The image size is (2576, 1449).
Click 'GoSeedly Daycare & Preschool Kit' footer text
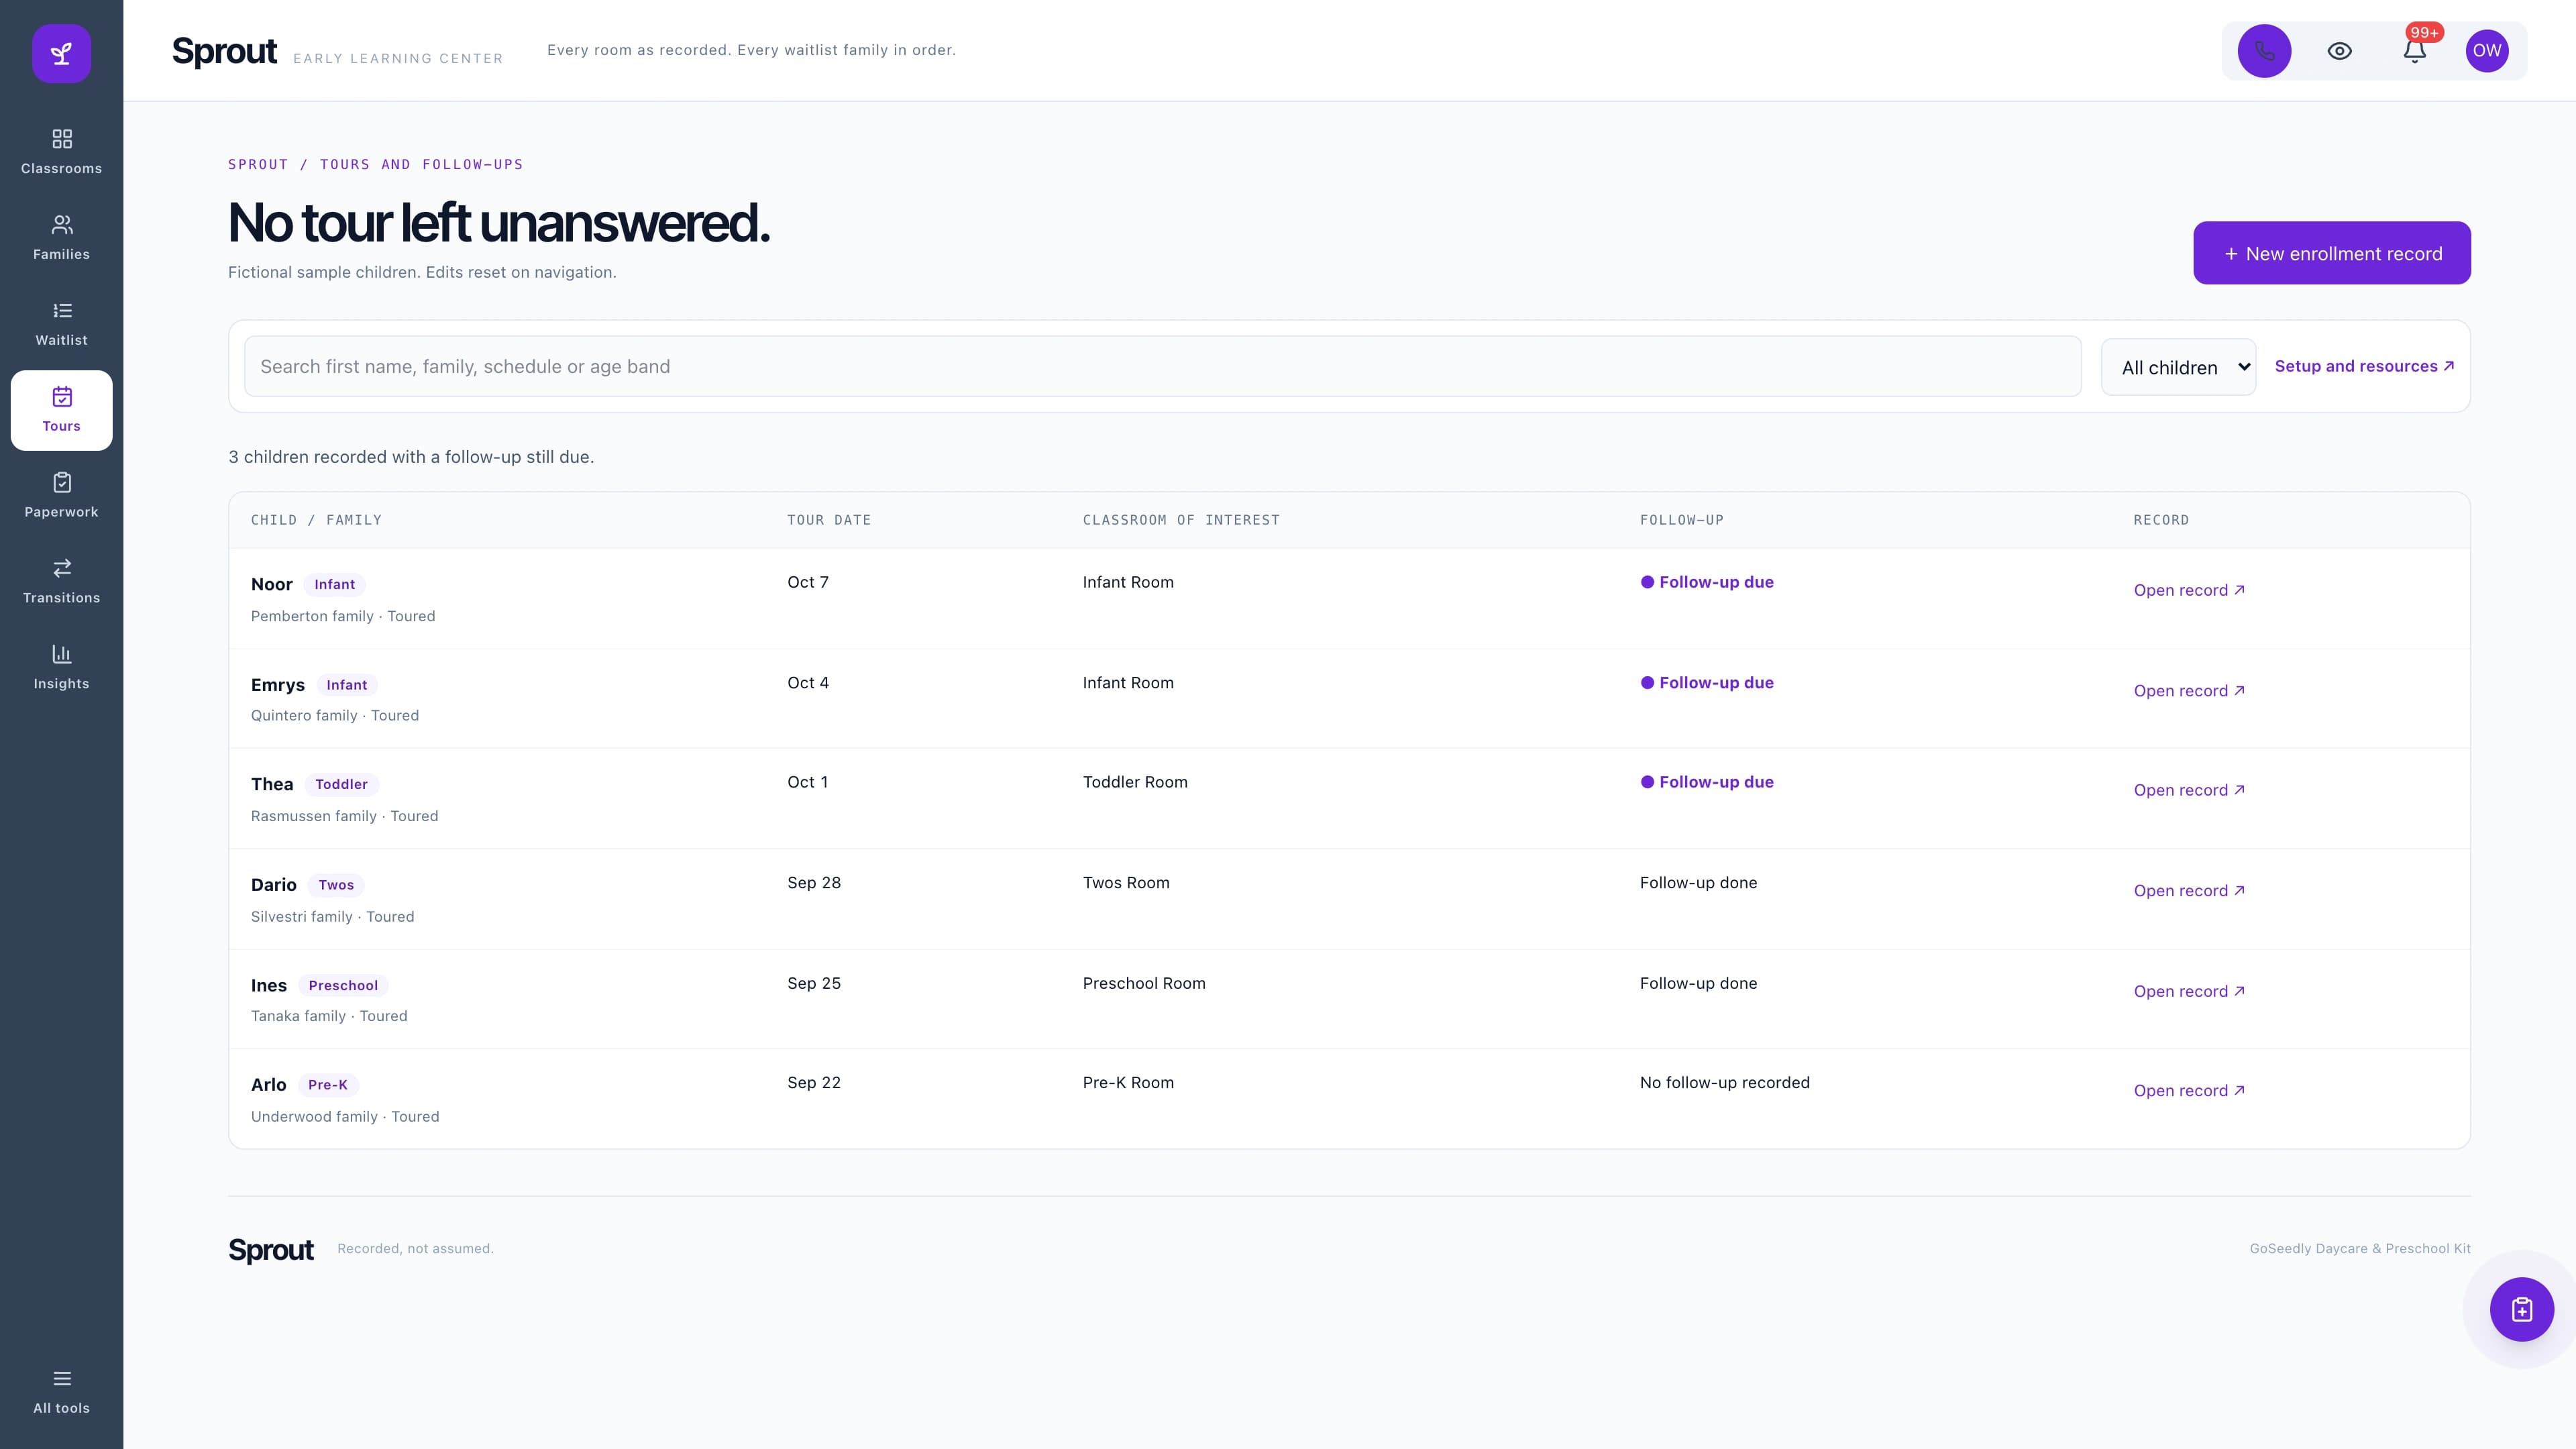click(2360, 1249)
